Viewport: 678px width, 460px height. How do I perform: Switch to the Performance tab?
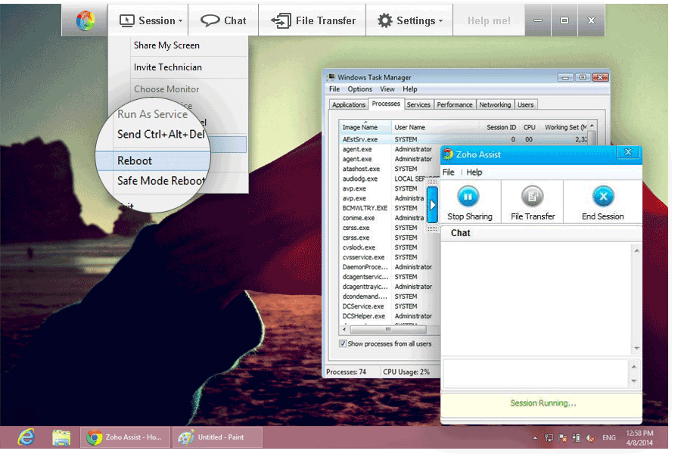click(455, 104)
